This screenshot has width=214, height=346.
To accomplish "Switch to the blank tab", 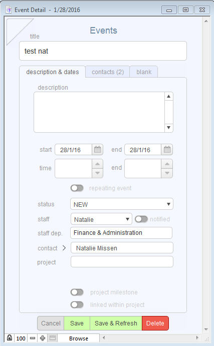I will [x=144, y=72].
